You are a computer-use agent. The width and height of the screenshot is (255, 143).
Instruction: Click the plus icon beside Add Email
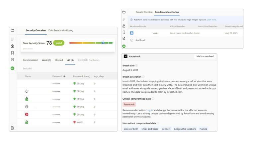pyautogui.click(x=132, y=40)
